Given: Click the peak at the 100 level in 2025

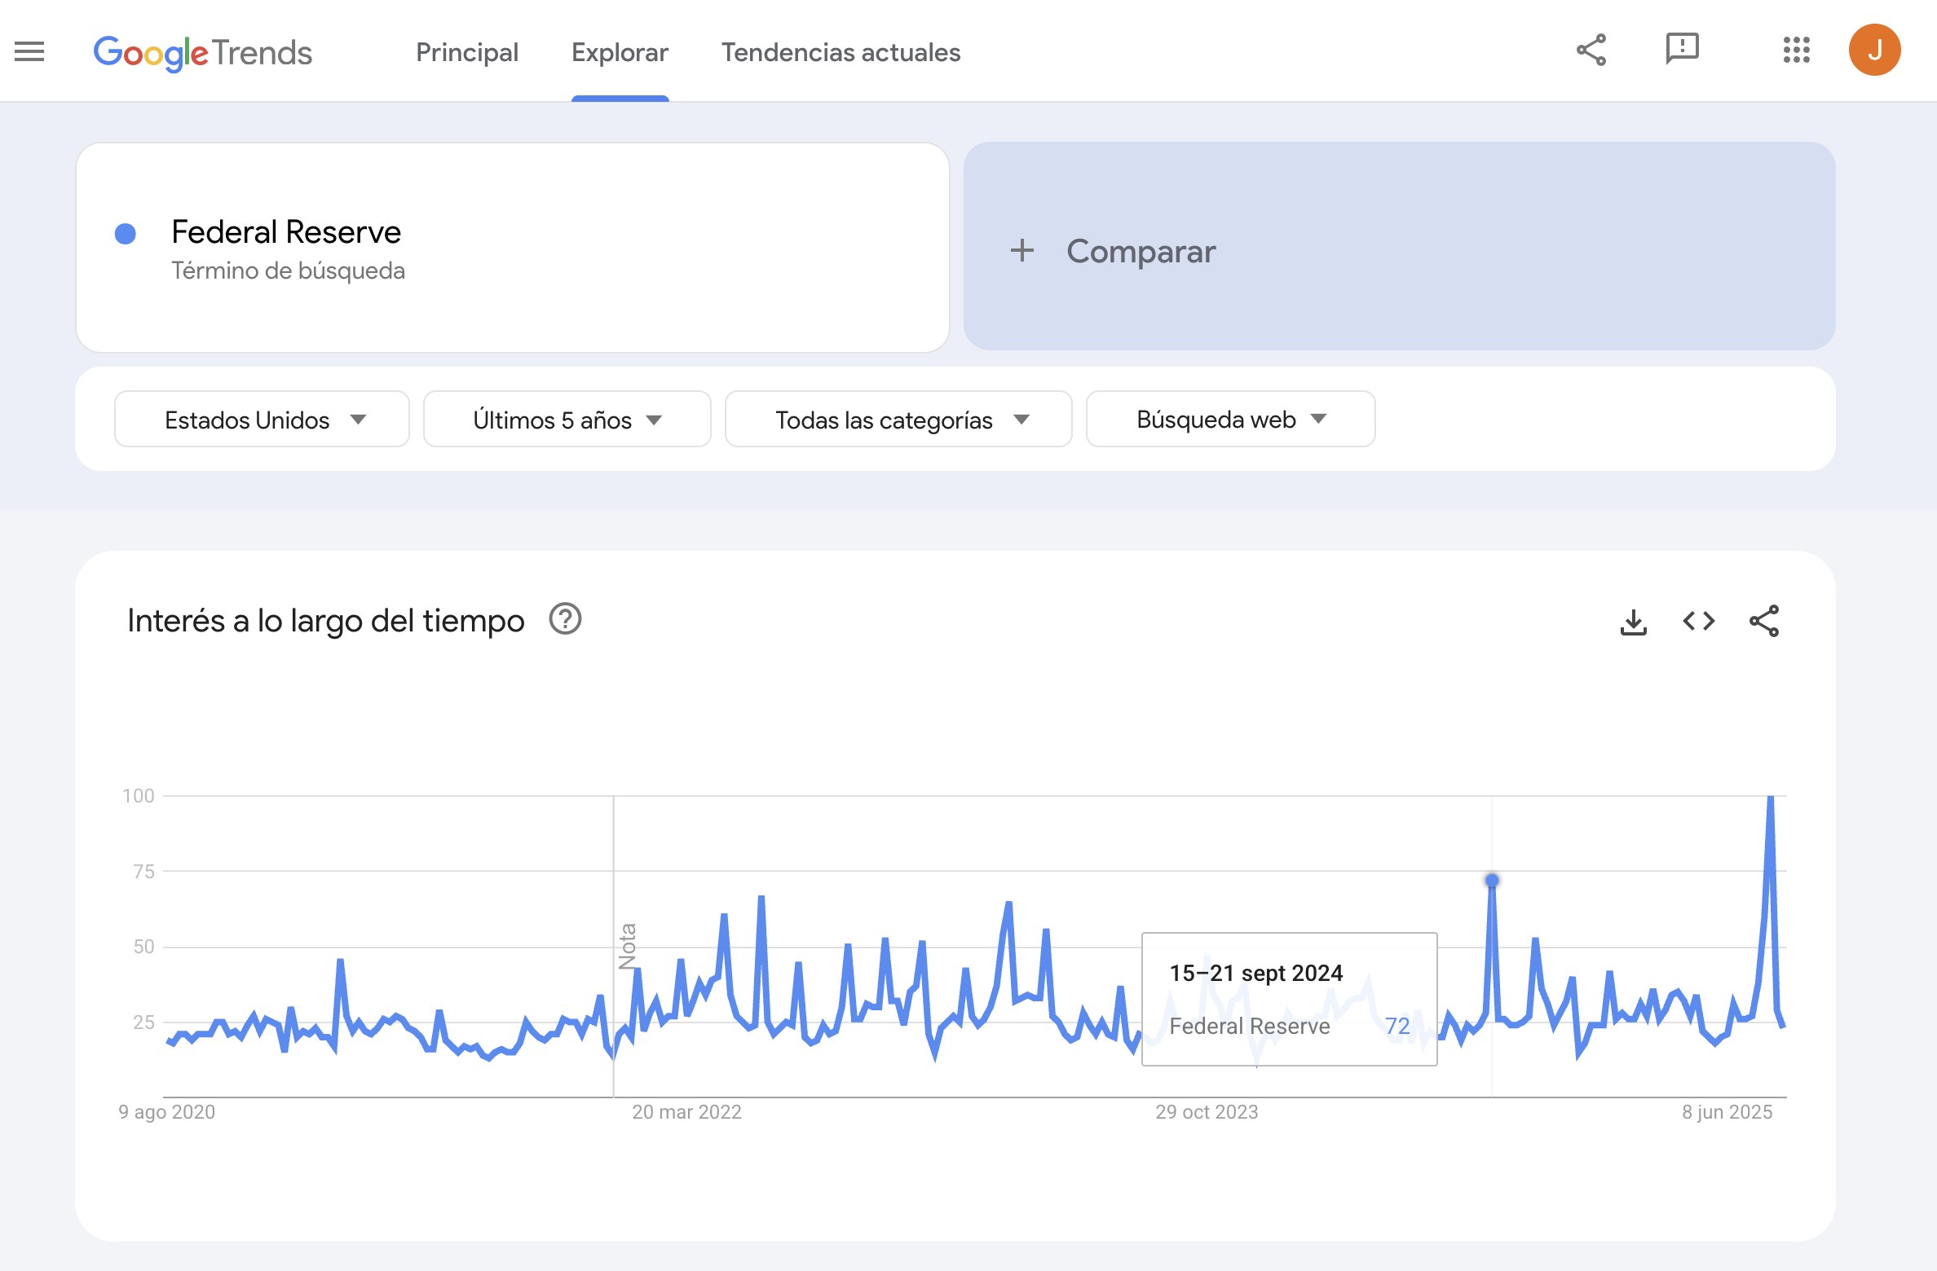Looking at the screenshot, I should tap(1770, 798).
